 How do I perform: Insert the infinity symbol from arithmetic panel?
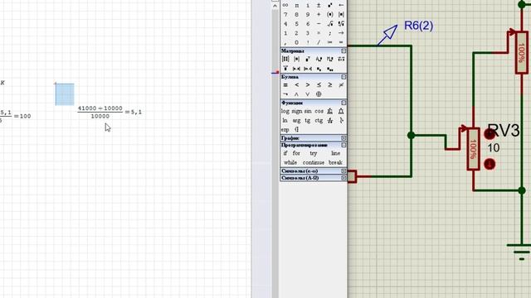pos(285,6)
